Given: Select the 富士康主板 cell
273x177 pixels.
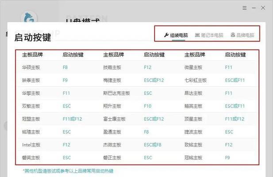Looking at the screenshot, I should tap(114, 119).
